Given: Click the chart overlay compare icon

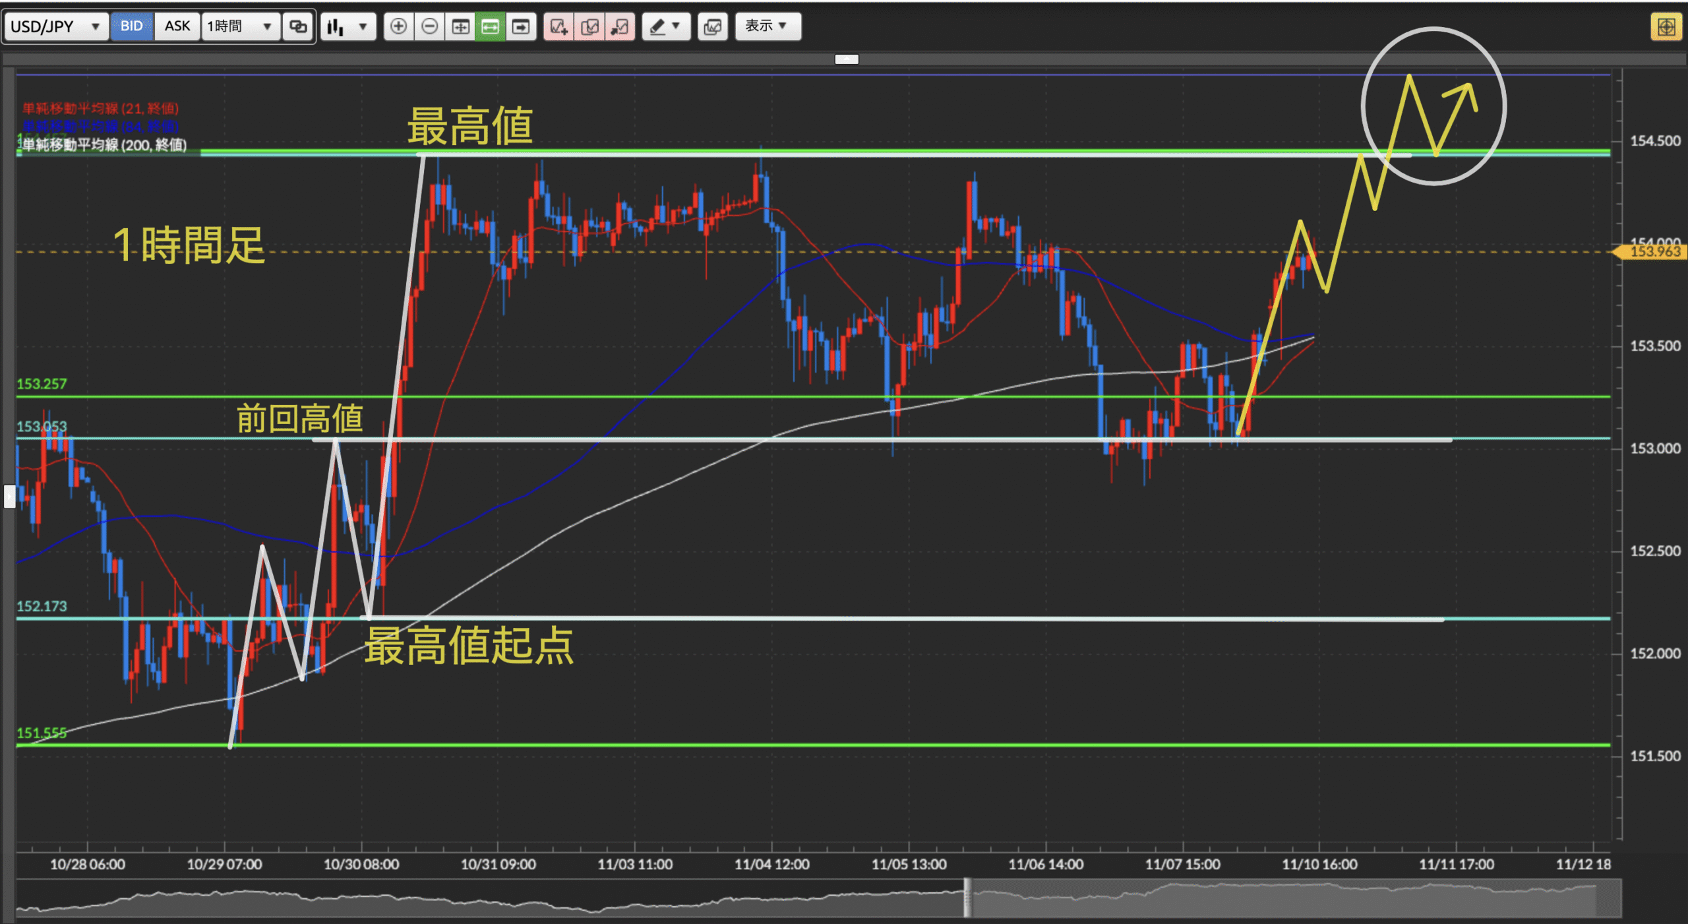Looking at the screenshot, I should [712, 26].
